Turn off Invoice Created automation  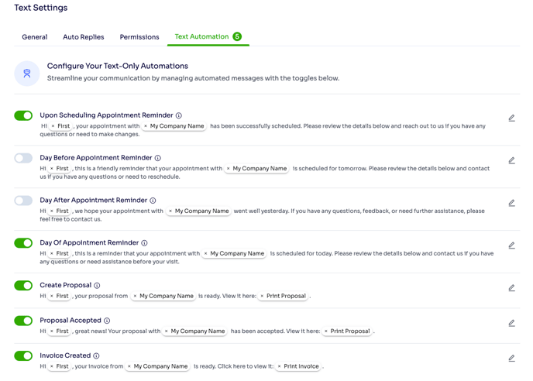pos(23,356)
